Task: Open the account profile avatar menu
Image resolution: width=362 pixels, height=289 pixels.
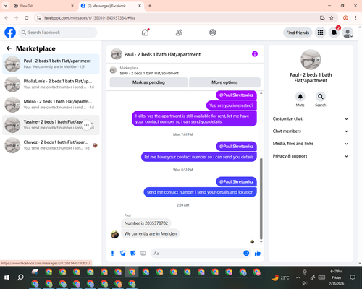Action: click(x=348, y=33)
